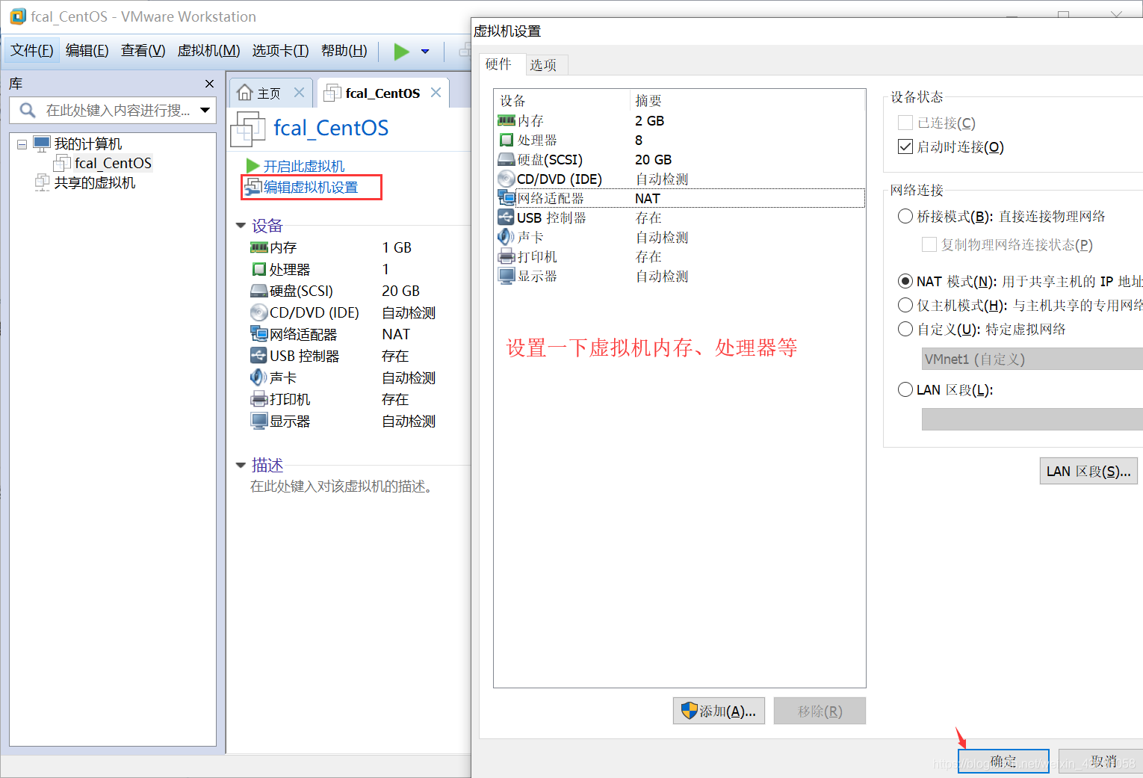Open the 选项卡(T) menu
The height and width of the screenshot is (778, 1143).
point(280,50)
